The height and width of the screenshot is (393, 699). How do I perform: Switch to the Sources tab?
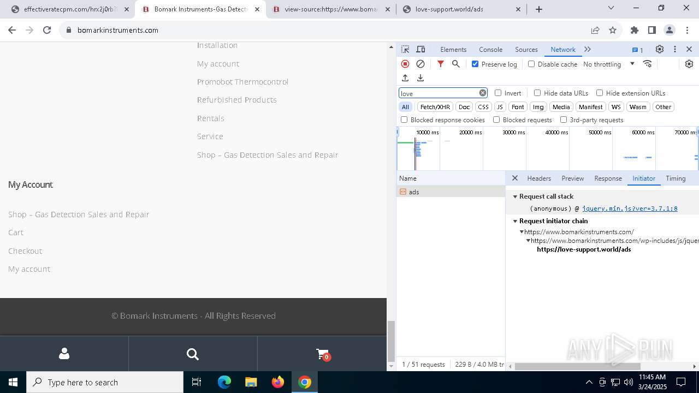click(x=526, y=49)
